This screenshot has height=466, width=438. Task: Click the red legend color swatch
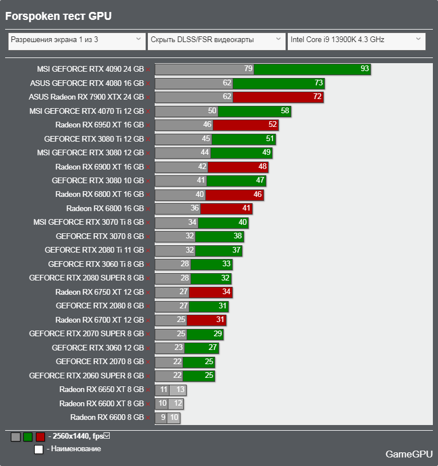coord(40,437)
